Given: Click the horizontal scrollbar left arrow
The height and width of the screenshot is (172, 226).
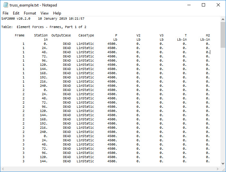Looking at the screenshot, I should coord(3,169).
